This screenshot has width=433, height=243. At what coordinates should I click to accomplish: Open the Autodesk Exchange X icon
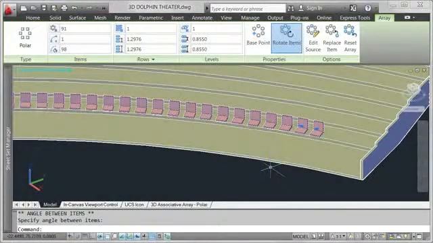pos(353,8)
